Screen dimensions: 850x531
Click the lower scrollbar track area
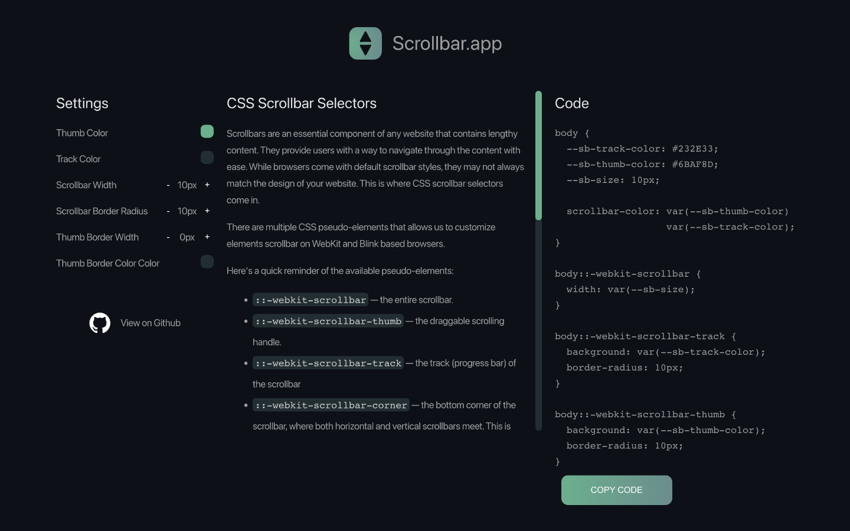[538, 325]
